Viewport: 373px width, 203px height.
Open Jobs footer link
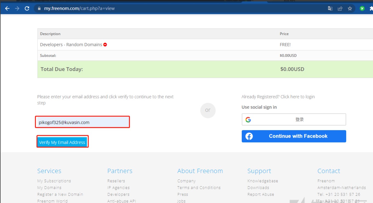181,201
